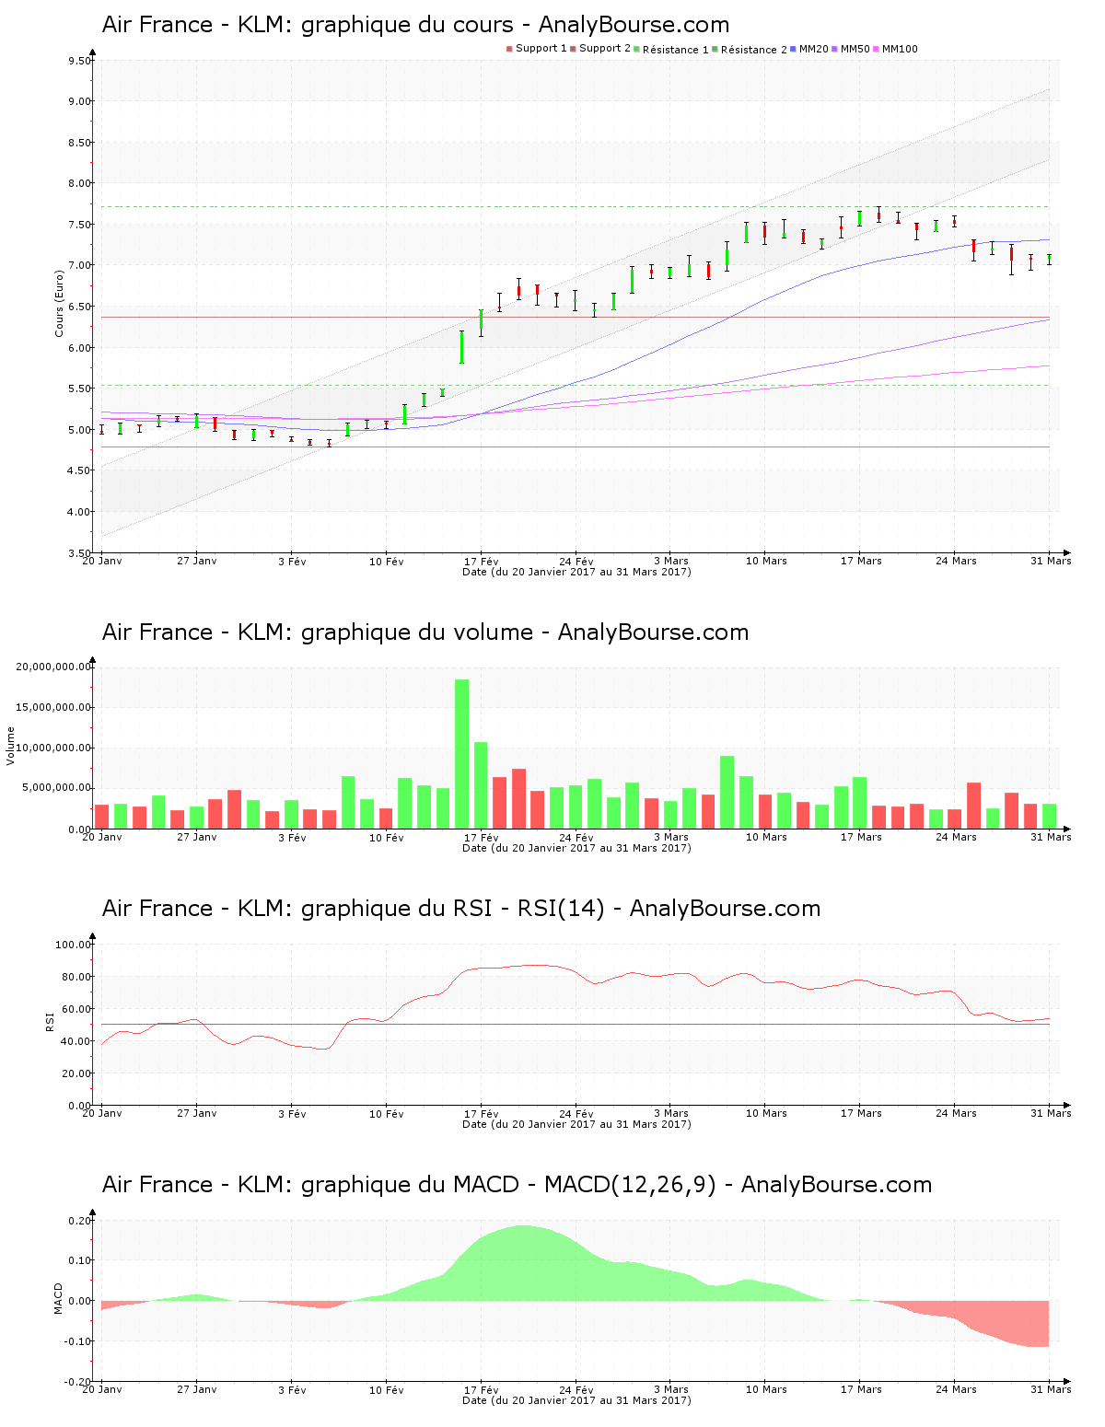
Task: Click the MM50 purple legend swatch
Action: 834,49
